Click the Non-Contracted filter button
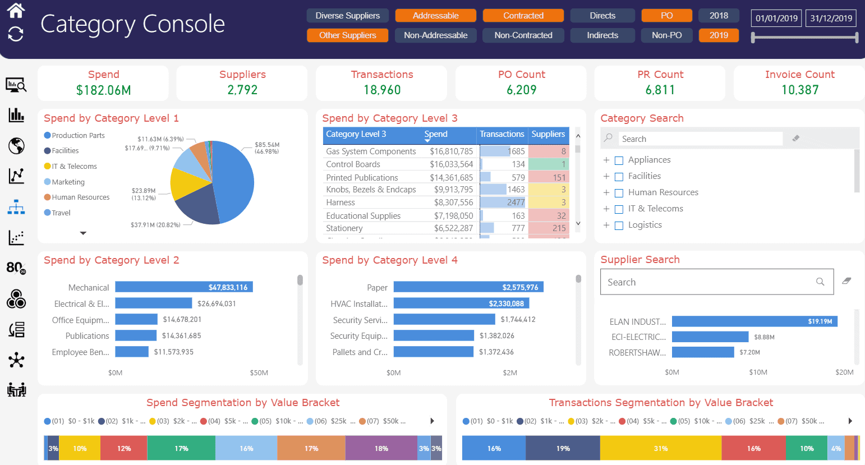 coord(523,35)
